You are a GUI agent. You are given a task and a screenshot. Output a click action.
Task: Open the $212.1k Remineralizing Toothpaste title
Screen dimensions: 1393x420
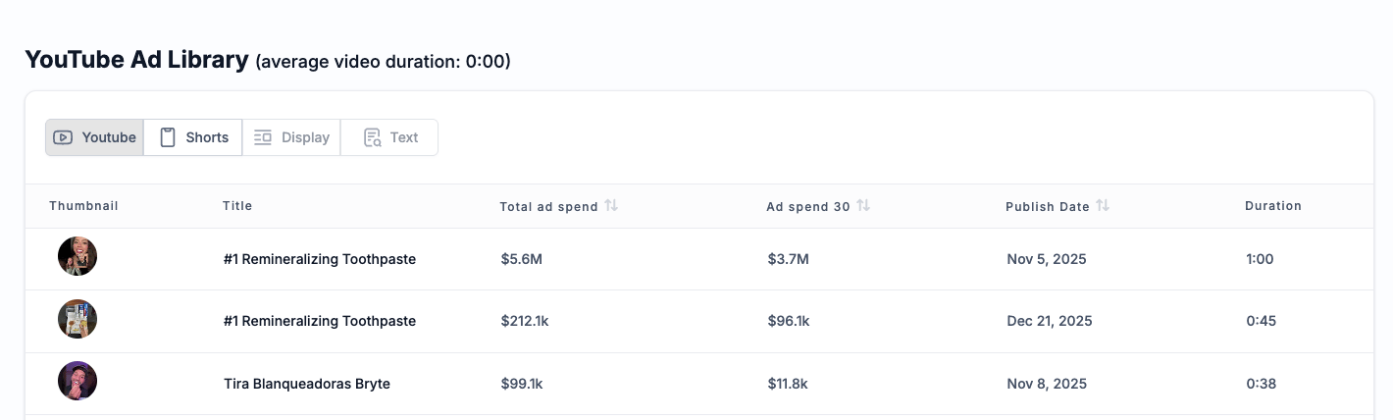(x=320, y=321)
